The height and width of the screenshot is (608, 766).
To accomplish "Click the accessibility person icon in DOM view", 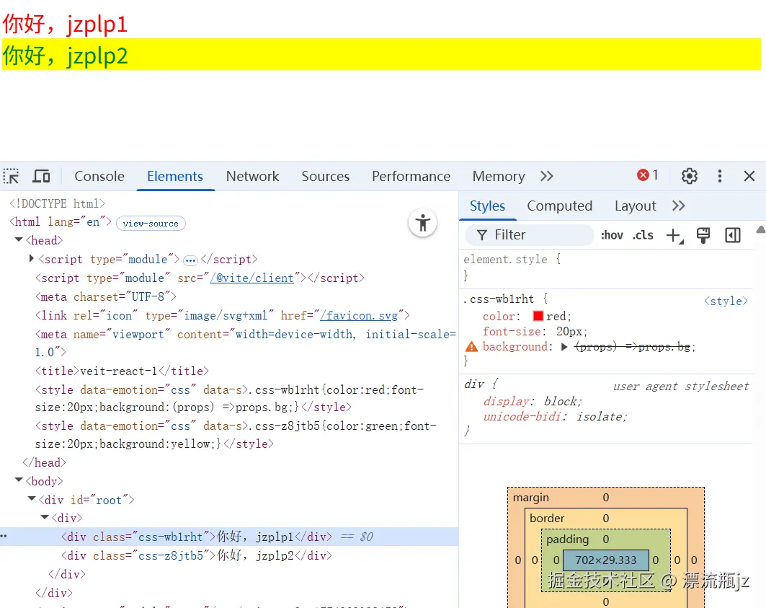I will coord(422,224).
